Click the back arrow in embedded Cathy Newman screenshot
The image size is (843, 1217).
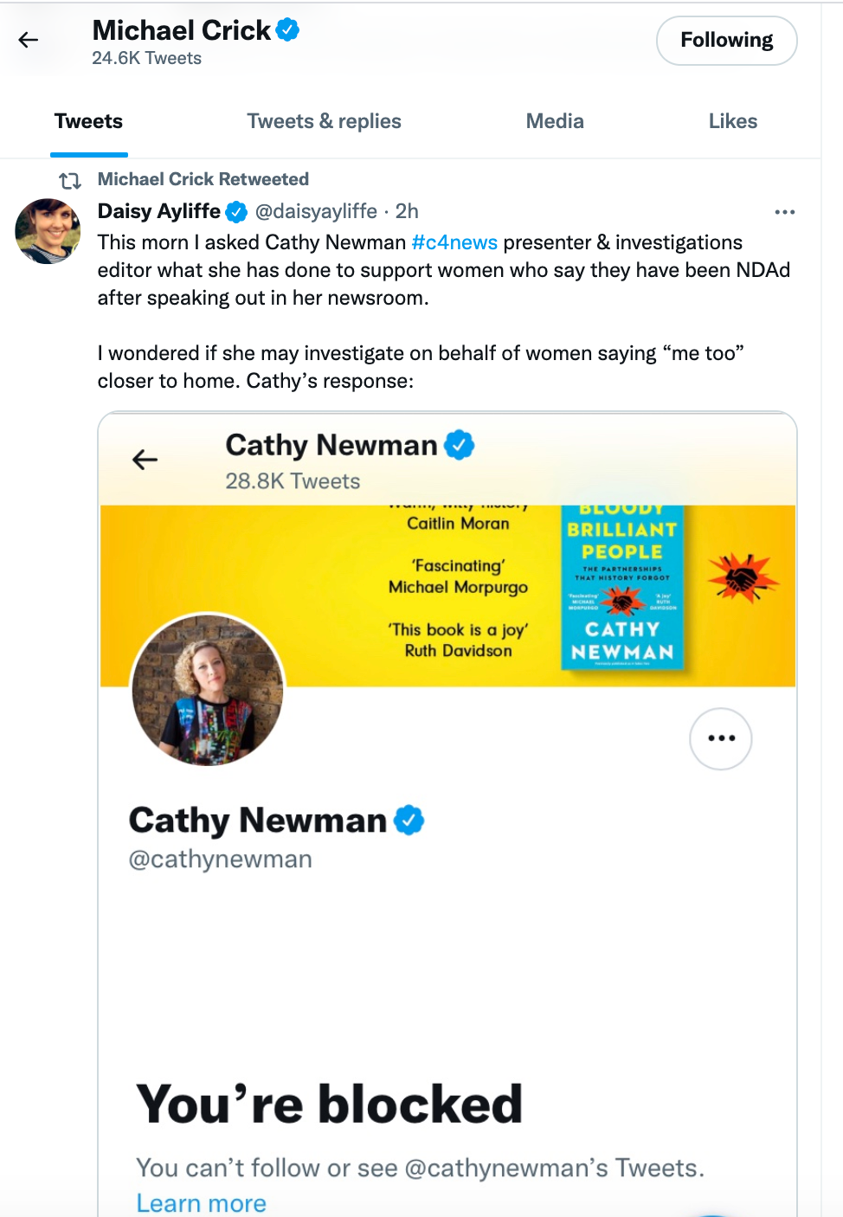[145, 460]
